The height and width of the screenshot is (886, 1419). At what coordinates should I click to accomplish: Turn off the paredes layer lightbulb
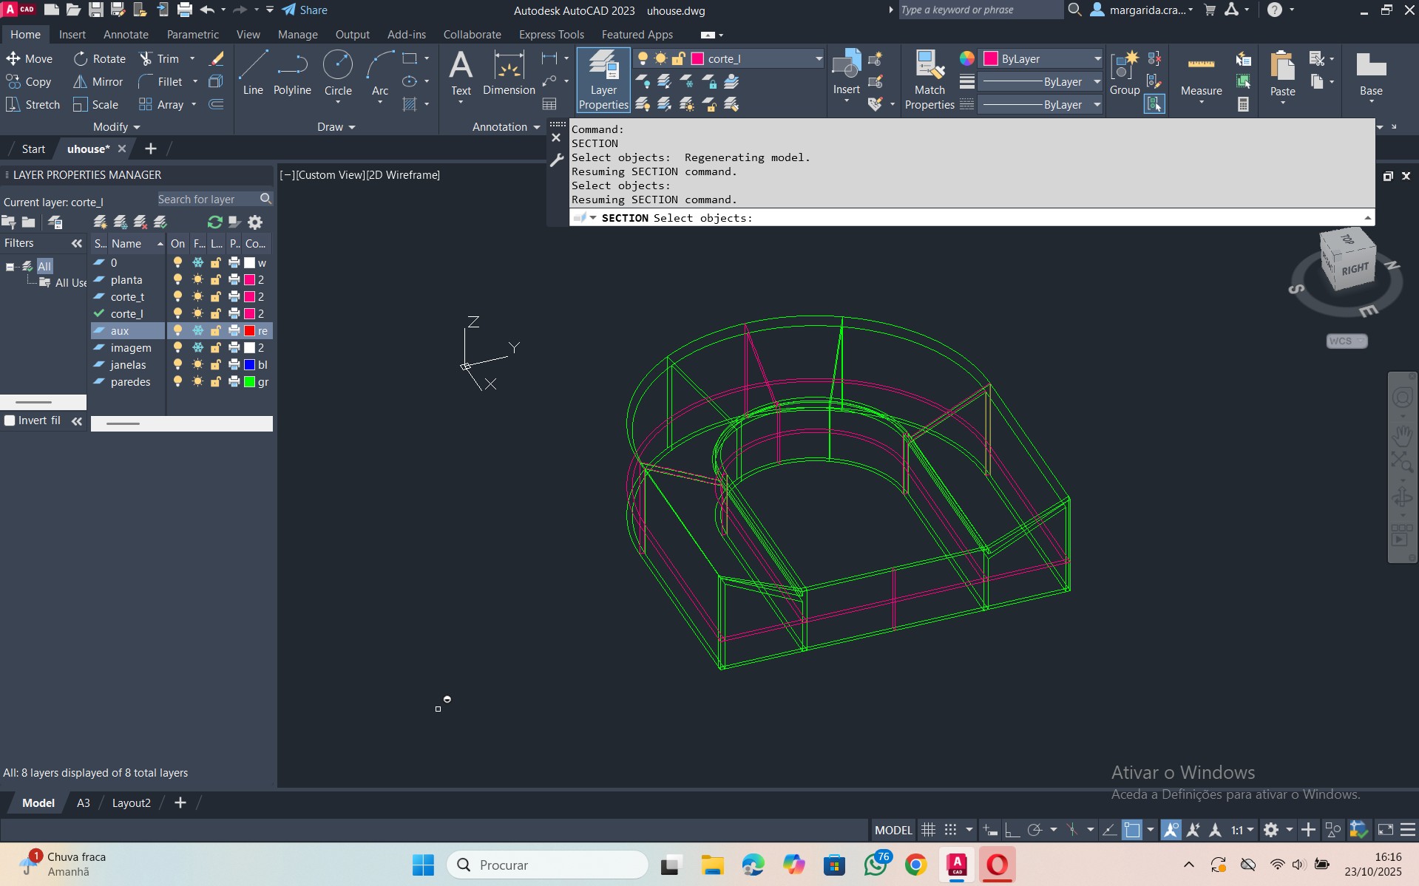click(x=177, y=382)
